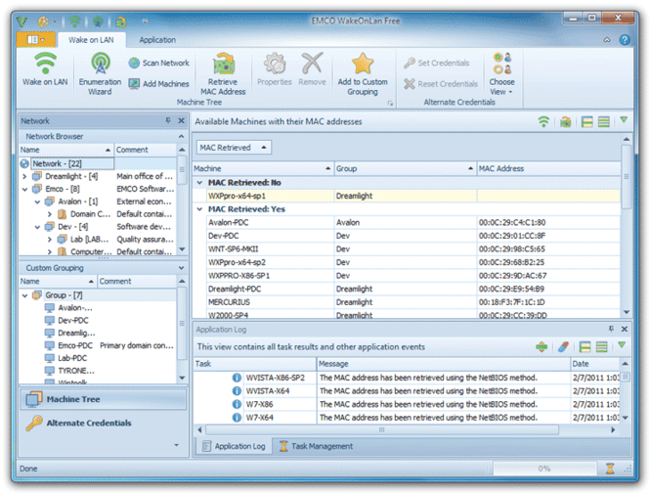Collapse the Avalon - [1] node
The image size is (650, 493).
click(x=37, y=202)
